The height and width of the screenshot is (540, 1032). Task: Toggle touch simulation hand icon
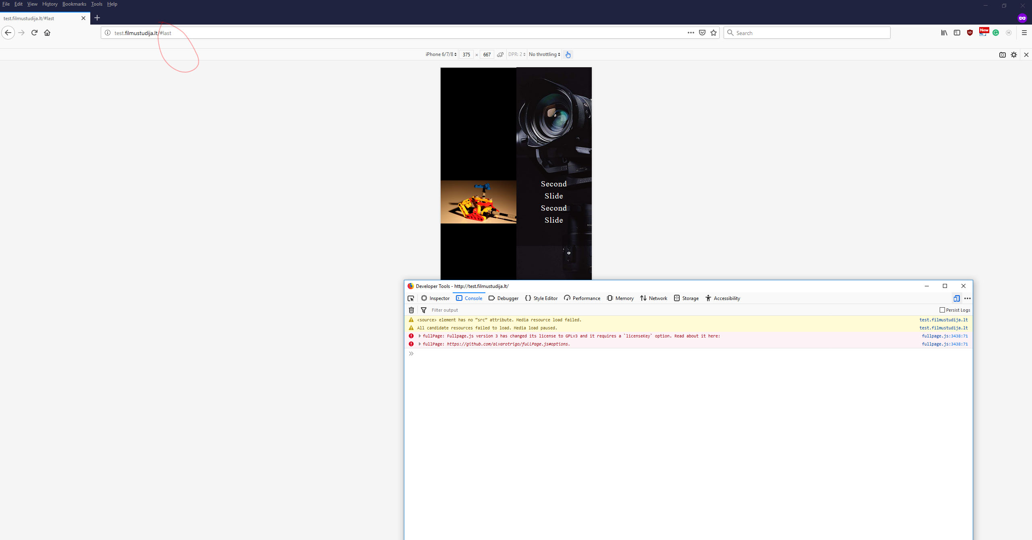pos(568,54)
